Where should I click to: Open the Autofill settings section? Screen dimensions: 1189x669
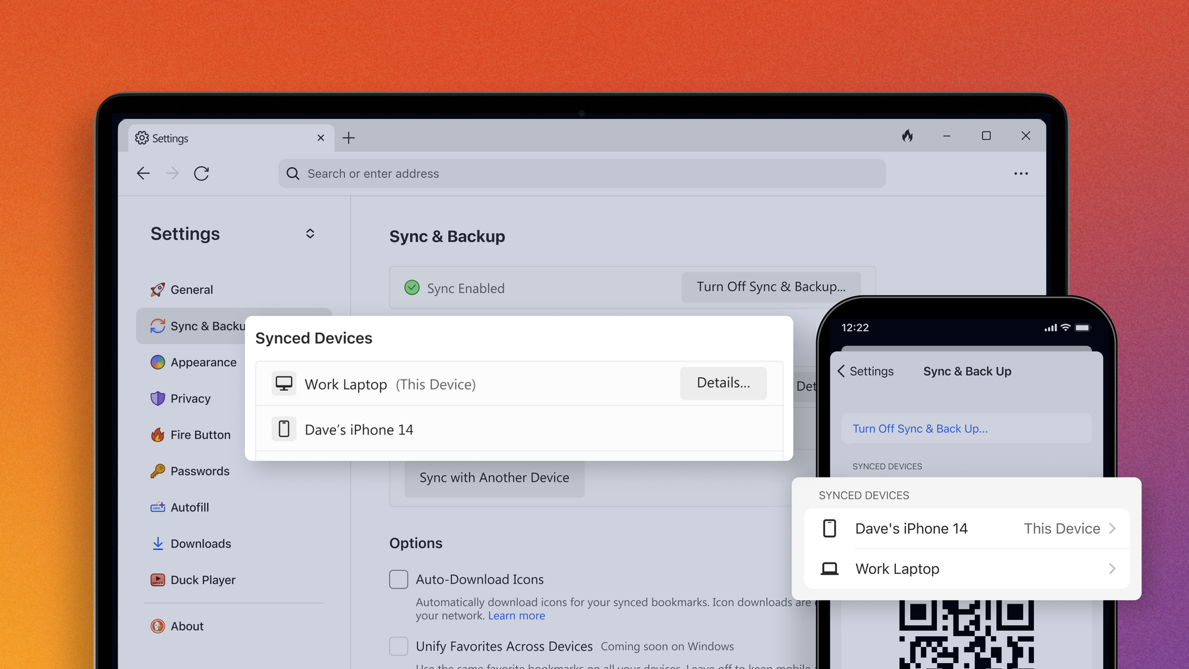click(190, 507)
